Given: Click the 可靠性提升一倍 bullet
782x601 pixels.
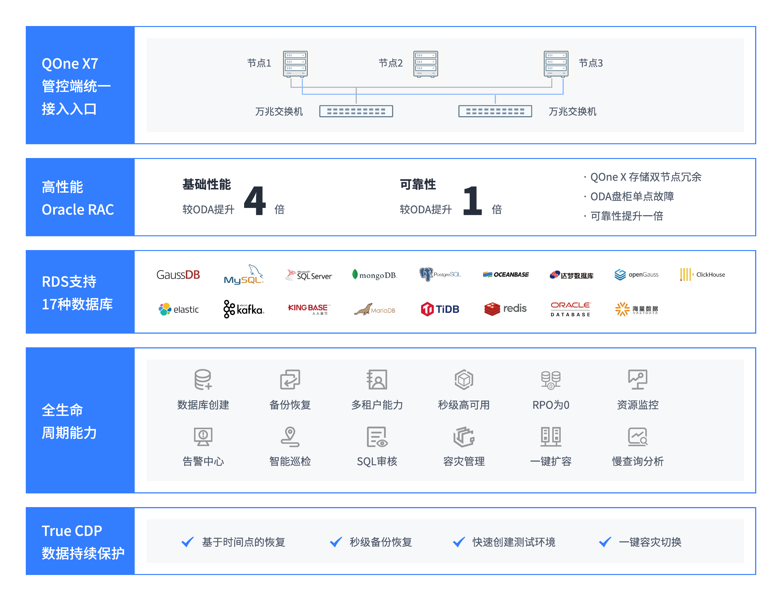Looking at the screenshot, I should click(x=624, y=216).
